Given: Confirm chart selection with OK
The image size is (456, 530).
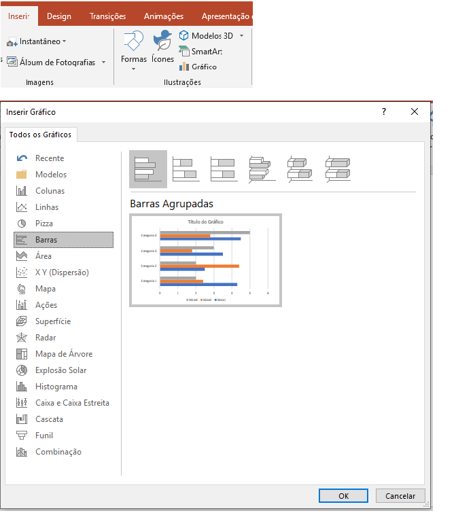Looking at the screenshot, I should point(343,496).
